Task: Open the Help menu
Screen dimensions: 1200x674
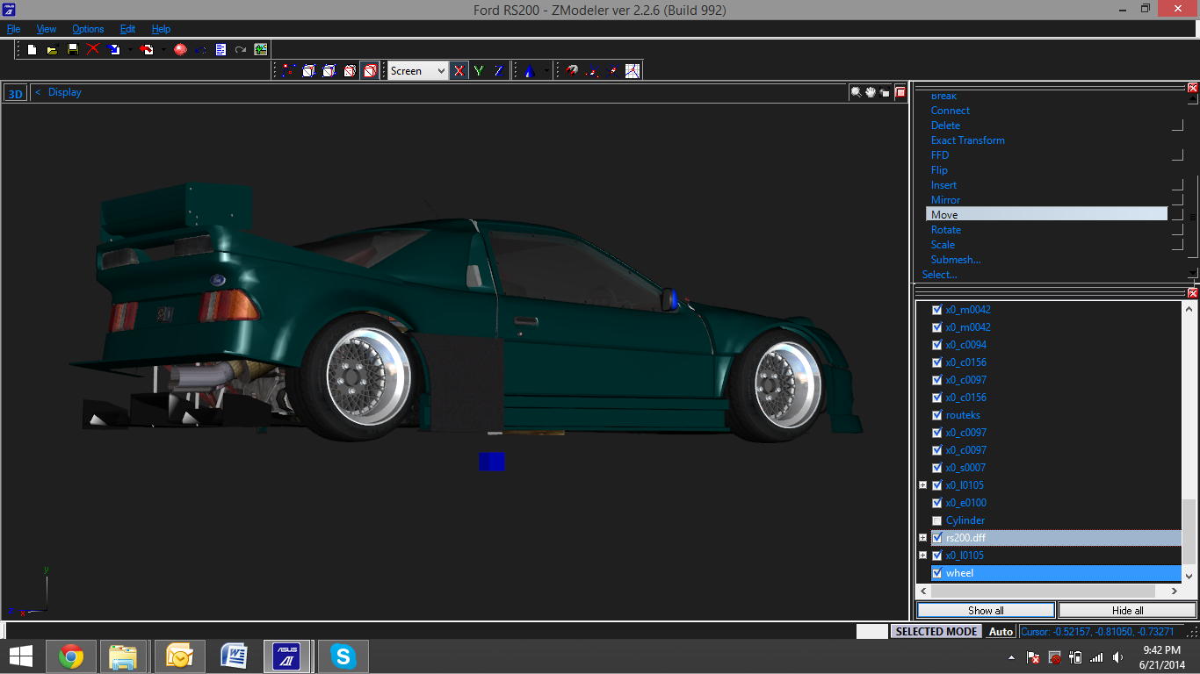Action: pos(161,29)
